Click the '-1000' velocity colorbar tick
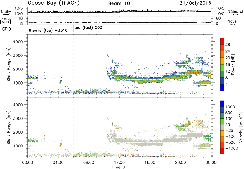The height and width of the screenshot is (169, 244). coord(231,148)
